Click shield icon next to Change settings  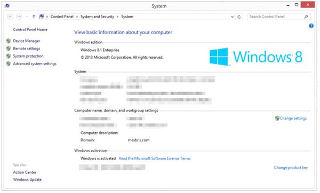coord(277,118)
